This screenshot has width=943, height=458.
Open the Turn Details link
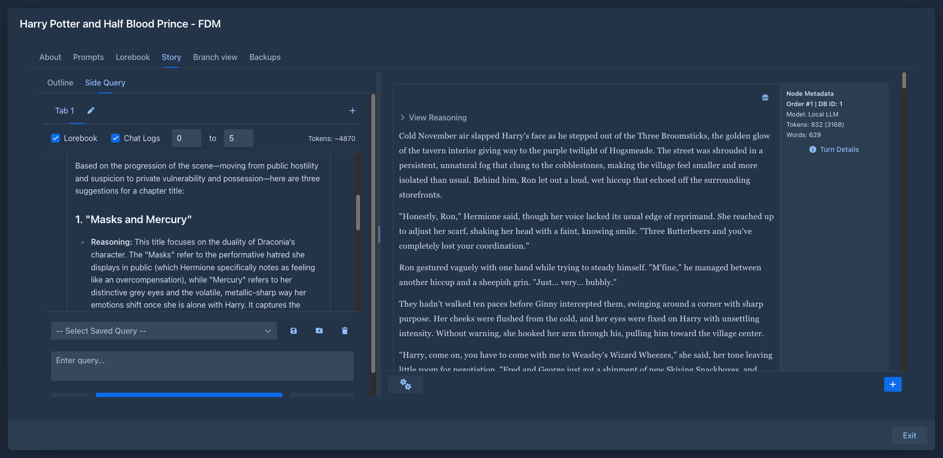(839, 149)
